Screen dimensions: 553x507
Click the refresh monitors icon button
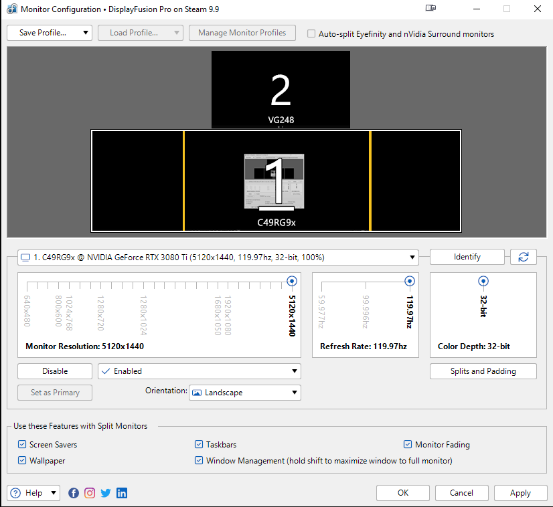[524, 257]
